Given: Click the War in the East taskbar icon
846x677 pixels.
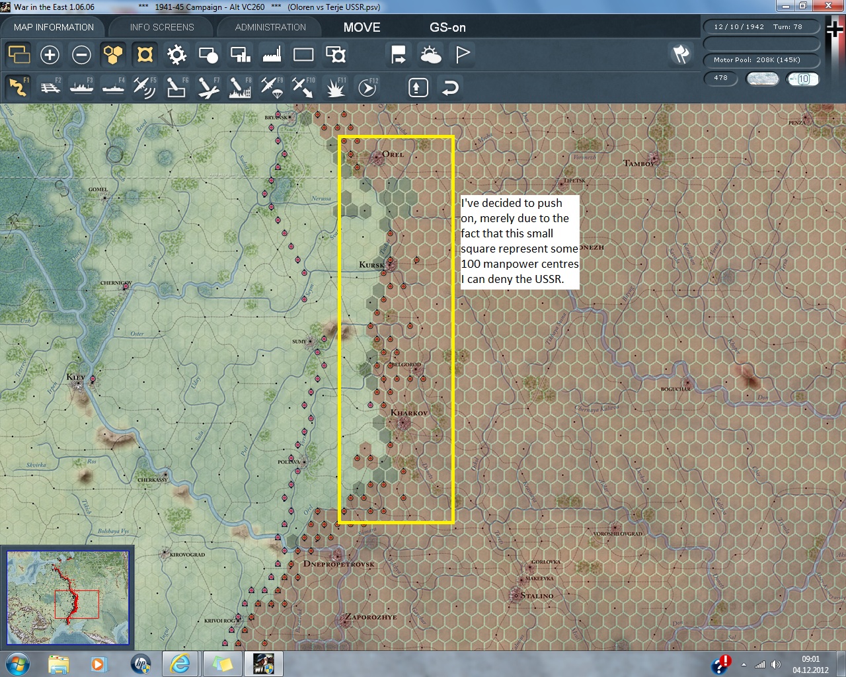Looking at the screenshot, I should 264,664.
